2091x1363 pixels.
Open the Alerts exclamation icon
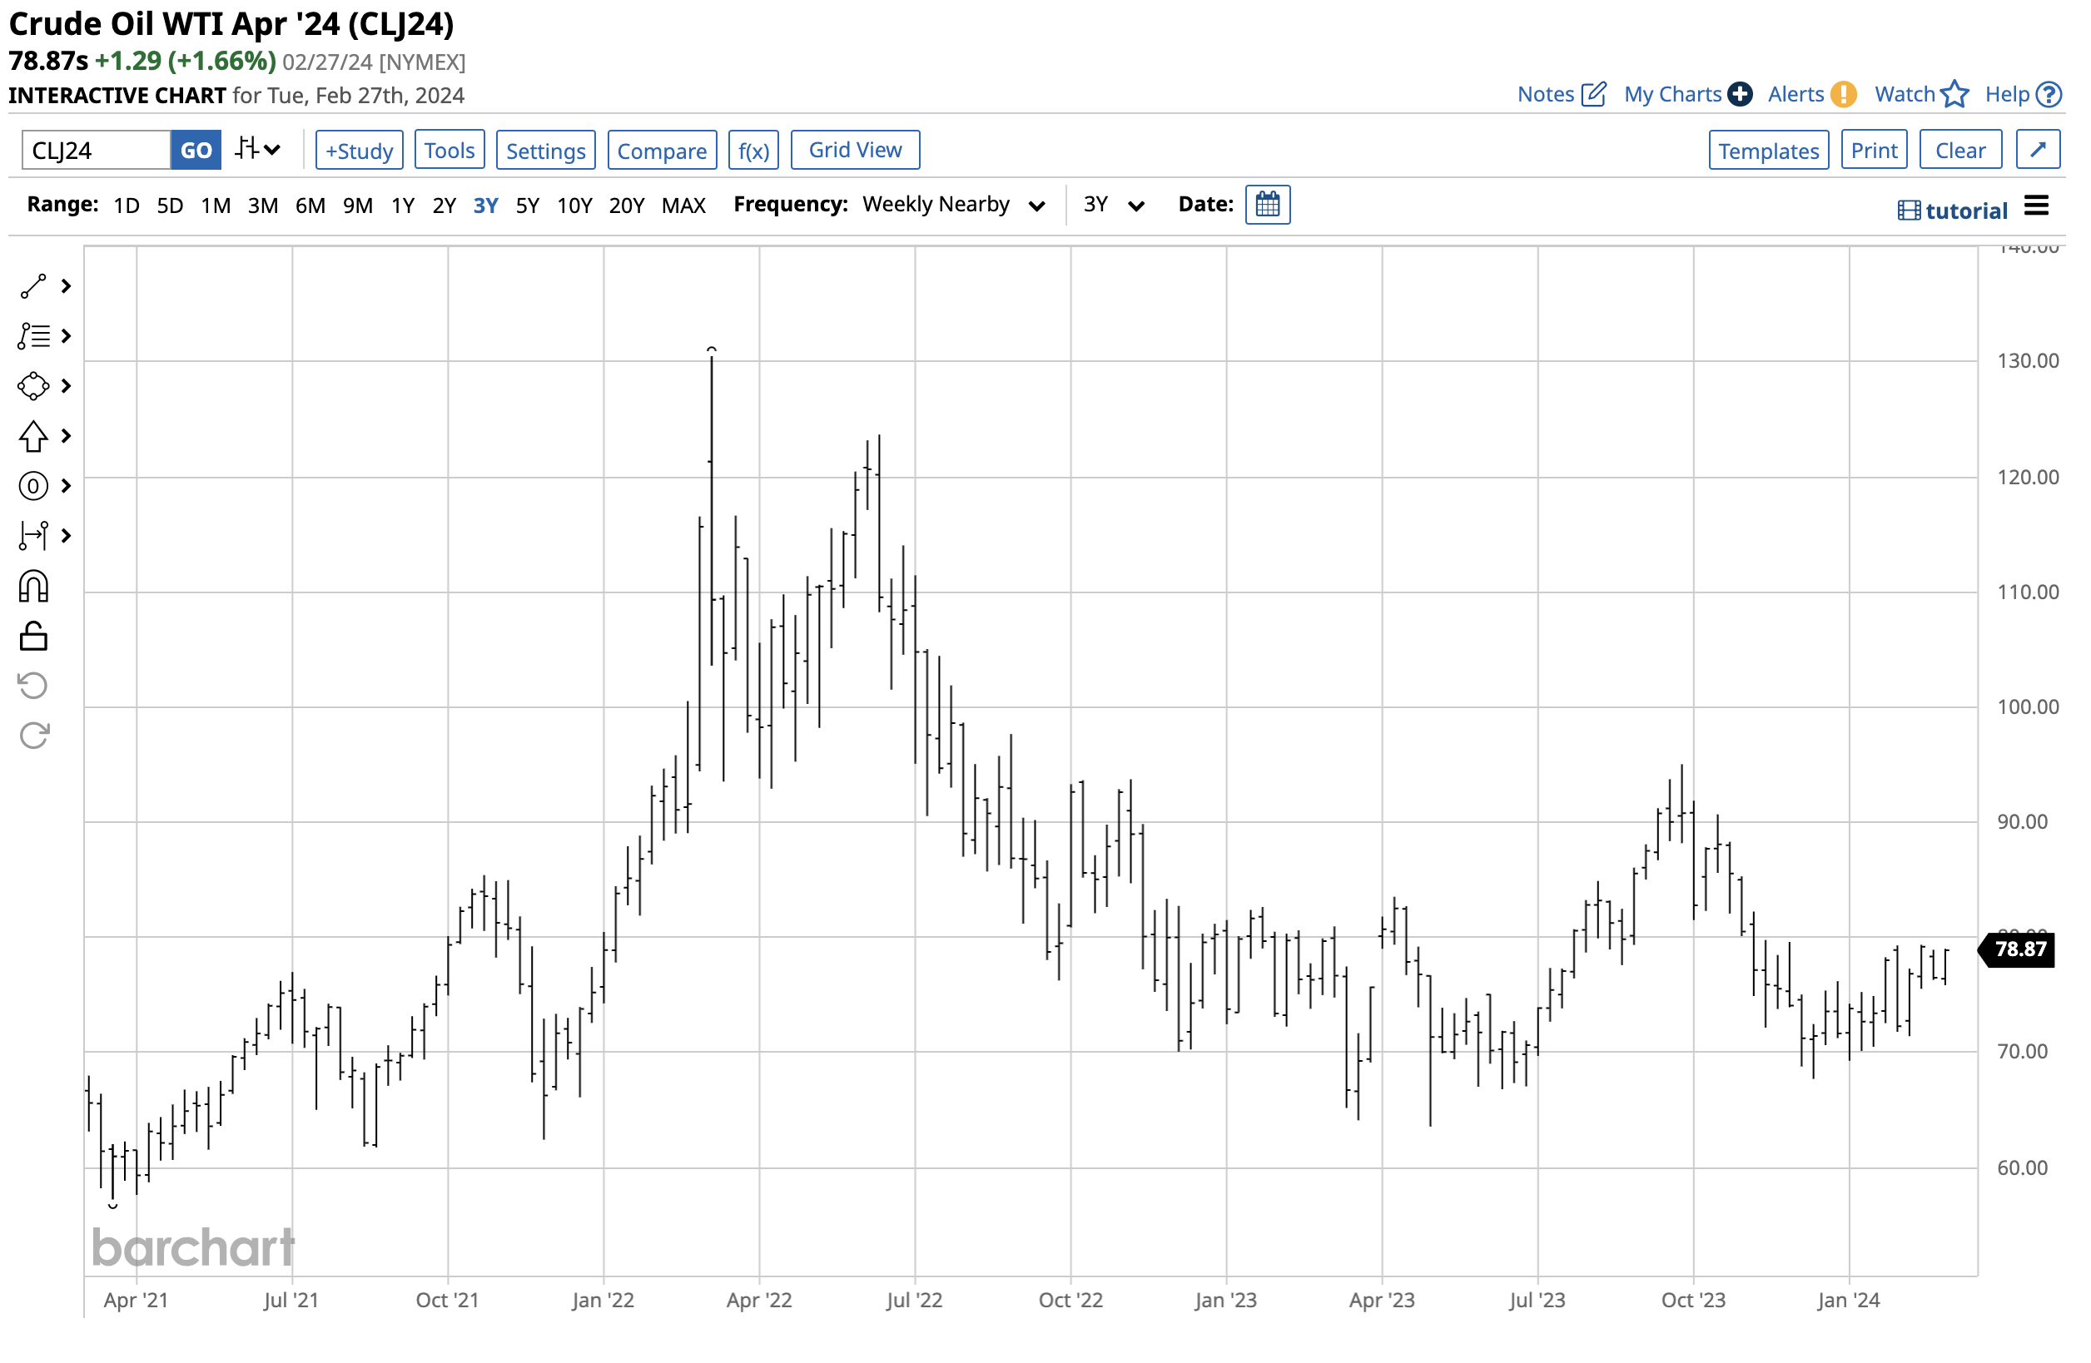1844,94
